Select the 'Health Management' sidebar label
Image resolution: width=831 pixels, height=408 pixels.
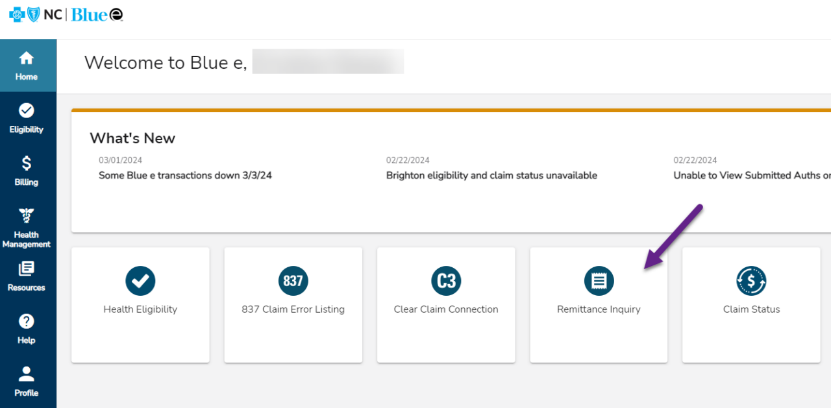coord(27,239)
